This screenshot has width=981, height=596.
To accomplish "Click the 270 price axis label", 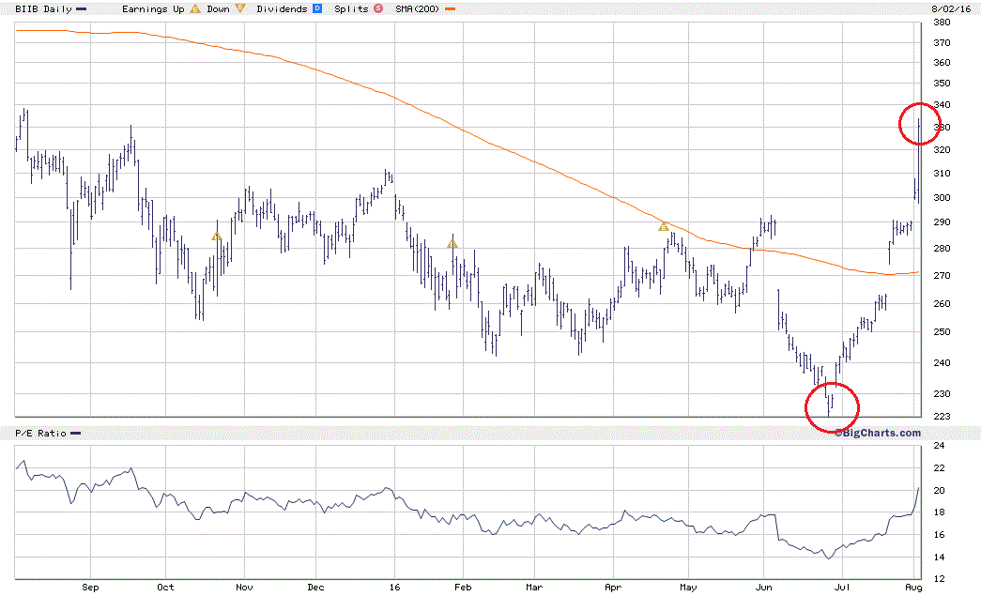I will (x=942, y=276).
